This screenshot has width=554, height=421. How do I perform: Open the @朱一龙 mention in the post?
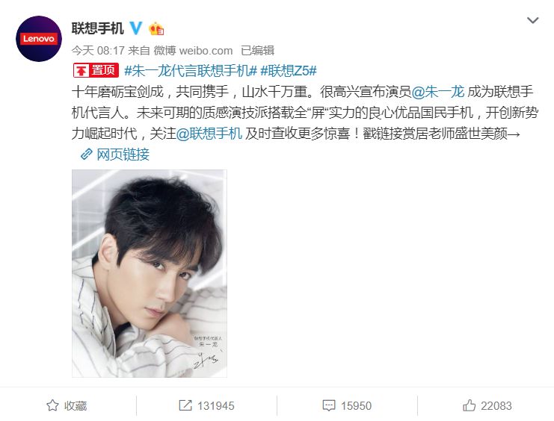(438, 91)
